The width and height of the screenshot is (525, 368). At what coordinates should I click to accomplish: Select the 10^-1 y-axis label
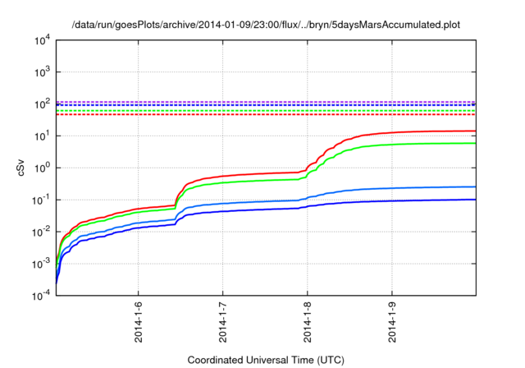pyautogui.click(x=42, y=200)
